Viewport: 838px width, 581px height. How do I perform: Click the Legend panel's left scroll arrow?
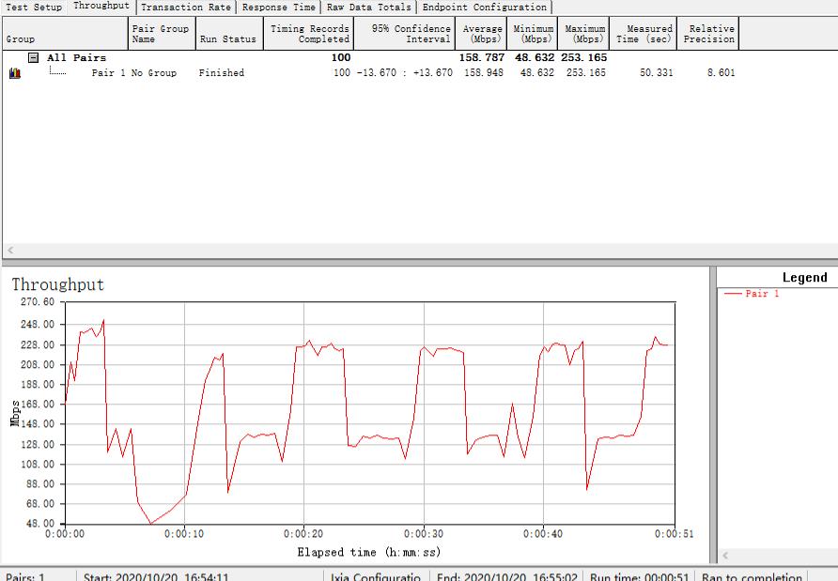[724, 556]
